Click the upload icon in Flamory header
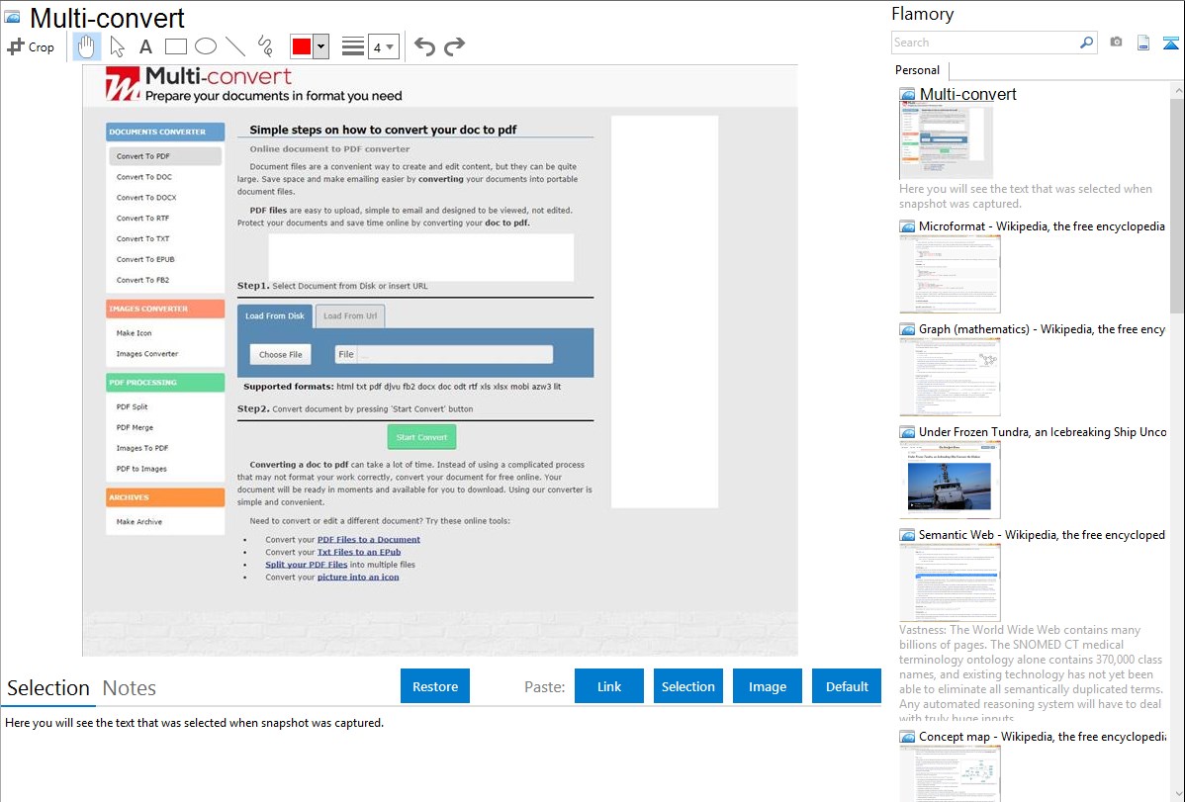This screenshot has height=802, width=1185. 1170,43
